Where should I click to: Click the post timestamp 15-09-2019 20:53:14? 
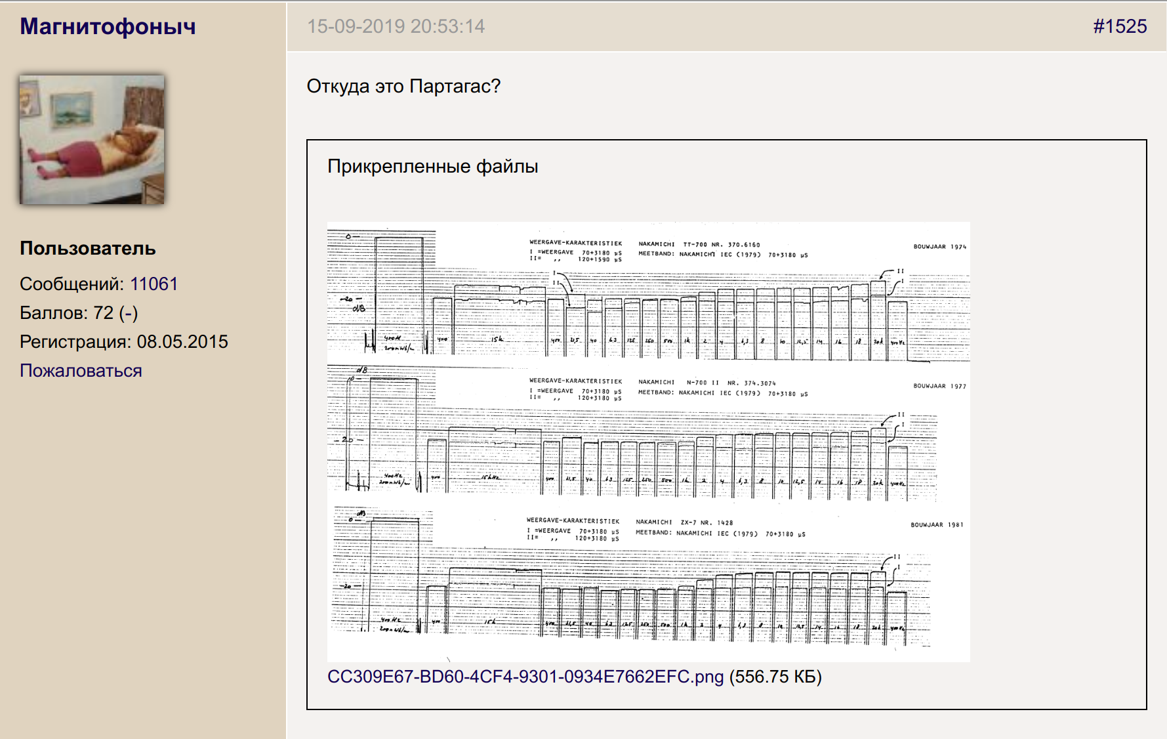pos(396,26)
